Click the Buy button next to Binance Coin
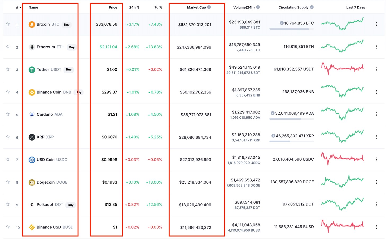The width and height of the screenshot is (386, 240). click(78, 92)
